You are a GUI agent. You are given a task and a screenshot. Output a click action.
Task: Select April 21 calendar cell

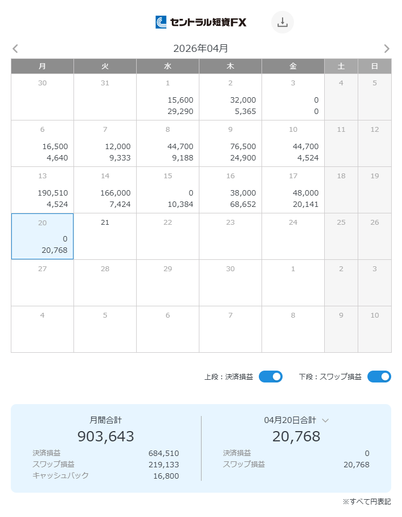[x=105, y=237]
